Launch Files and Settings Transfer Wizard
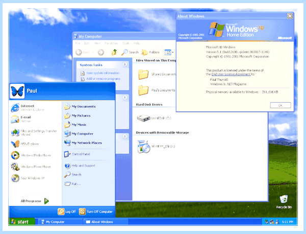Viewport: 306px width, 234px height. tap(34, 132)
